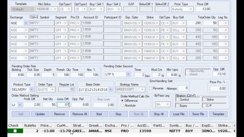Click the RuleNo column header
Image resolution: width=244 pixels, height=137 pixels.
pos(30,126)
